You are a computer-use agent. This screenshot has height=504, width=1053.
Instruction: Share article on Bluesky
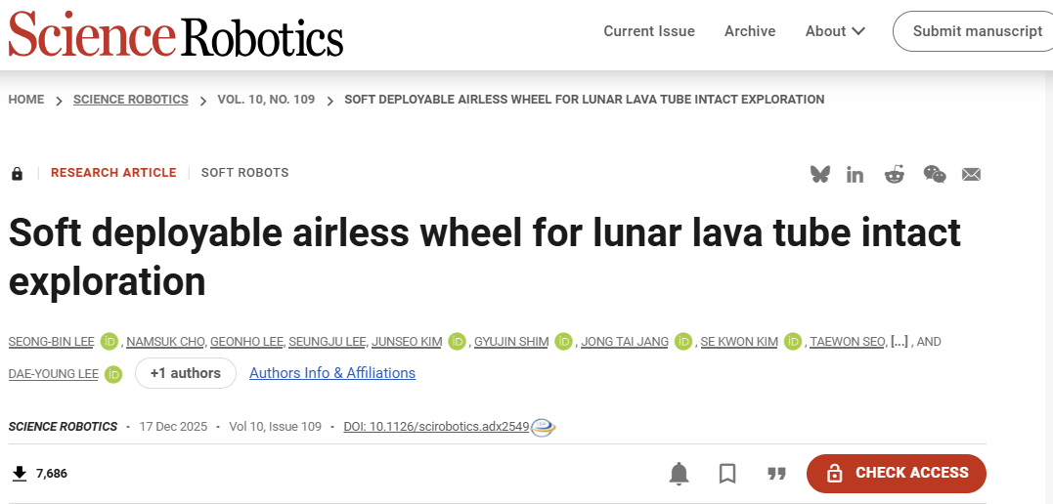click(820, 174)
